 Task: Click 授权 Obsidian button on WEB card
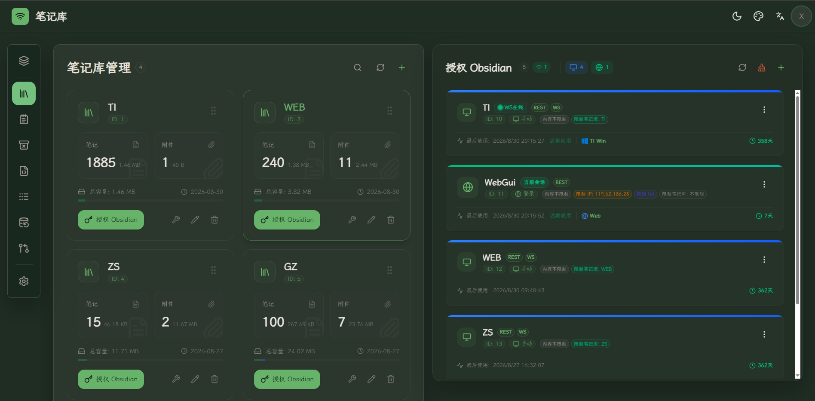287,220
